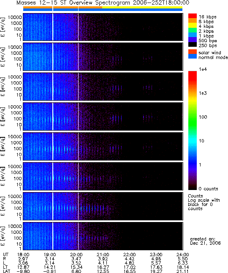Image resolution: width=228 pixels, height=273 pixels.
Task: Click the LT value '12.87'
Action: point(23,267)
